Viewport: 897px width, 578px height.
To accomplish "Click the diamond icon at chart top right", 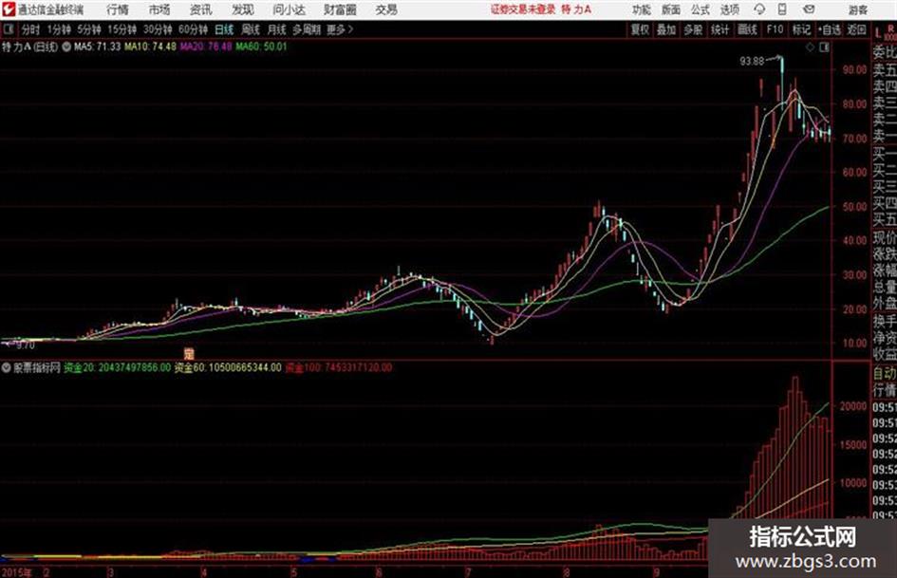I will pyautogui.click(x=810, y=47).
